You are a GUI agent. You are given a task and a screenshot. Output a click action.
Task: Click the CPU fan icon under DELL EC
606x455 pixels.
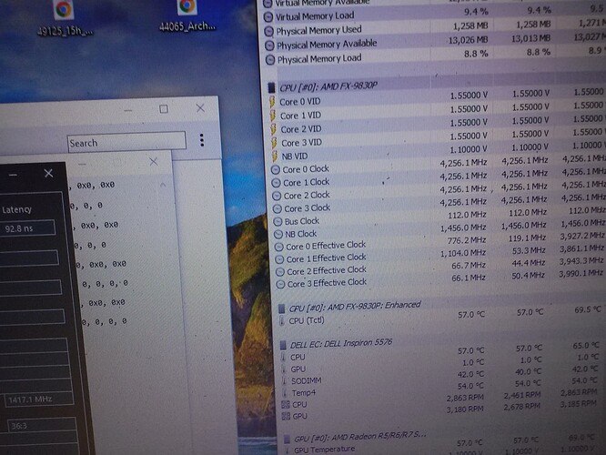(286, 405)
